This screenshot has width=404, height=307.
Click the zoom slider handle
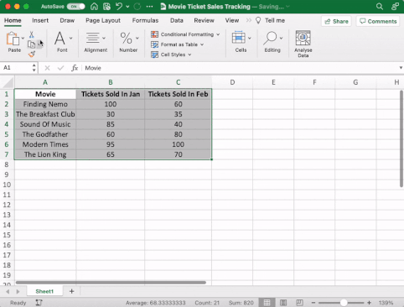(x=344, y=303)
